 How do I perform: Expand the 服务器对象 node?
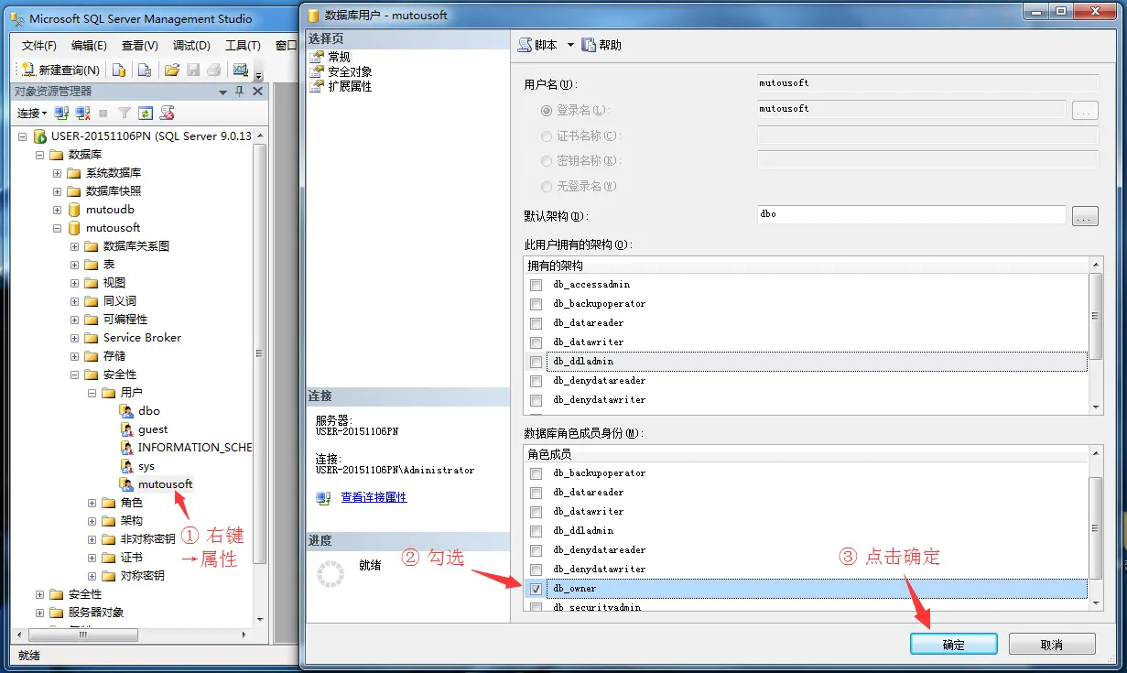coord(39,612)
